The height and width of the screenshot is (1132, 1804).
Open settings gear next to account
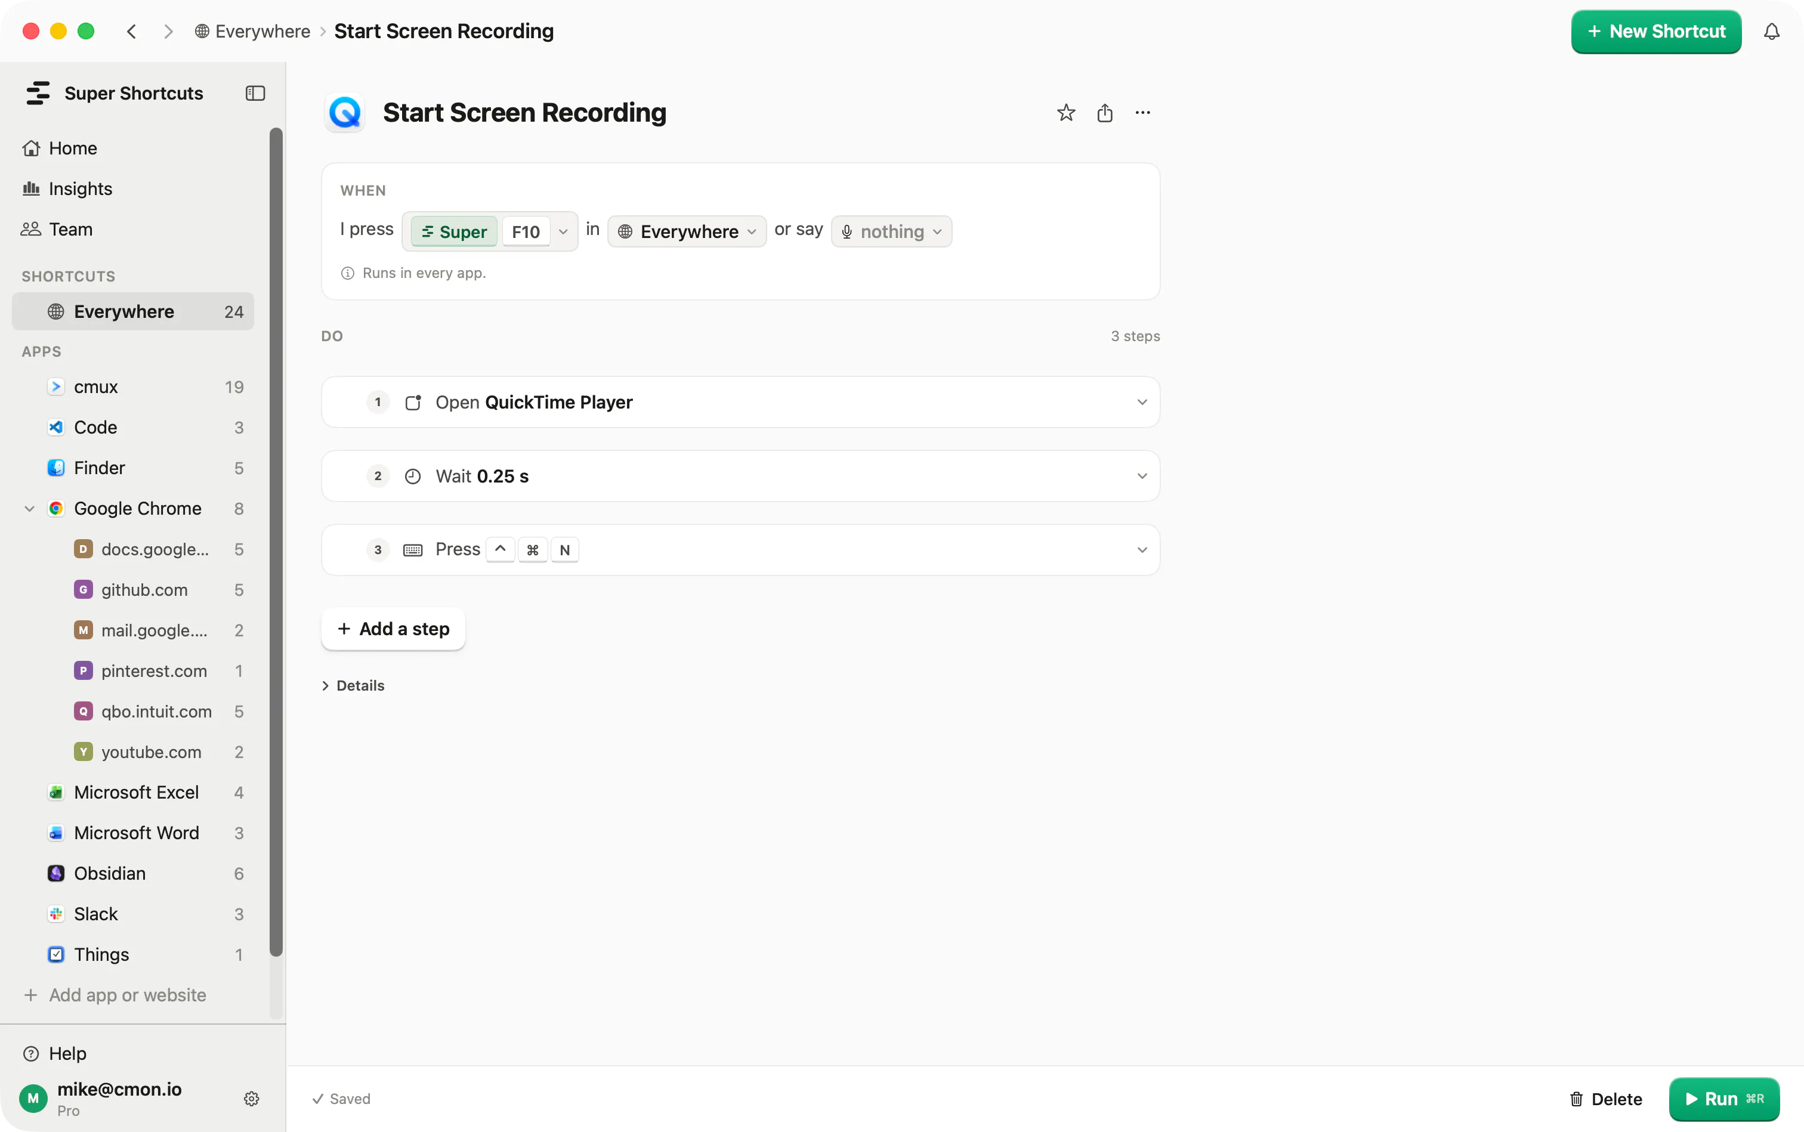[252, 1099]
